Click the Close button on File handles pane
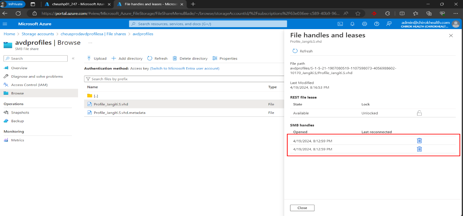The image size is (463, 216). [302, 208]
